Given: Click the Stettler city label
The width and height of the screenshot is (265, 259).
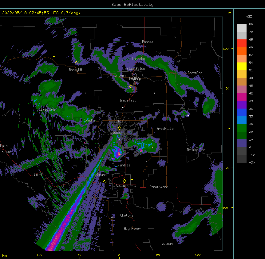Looking at the screenshot, I should [x=195, y=73].
